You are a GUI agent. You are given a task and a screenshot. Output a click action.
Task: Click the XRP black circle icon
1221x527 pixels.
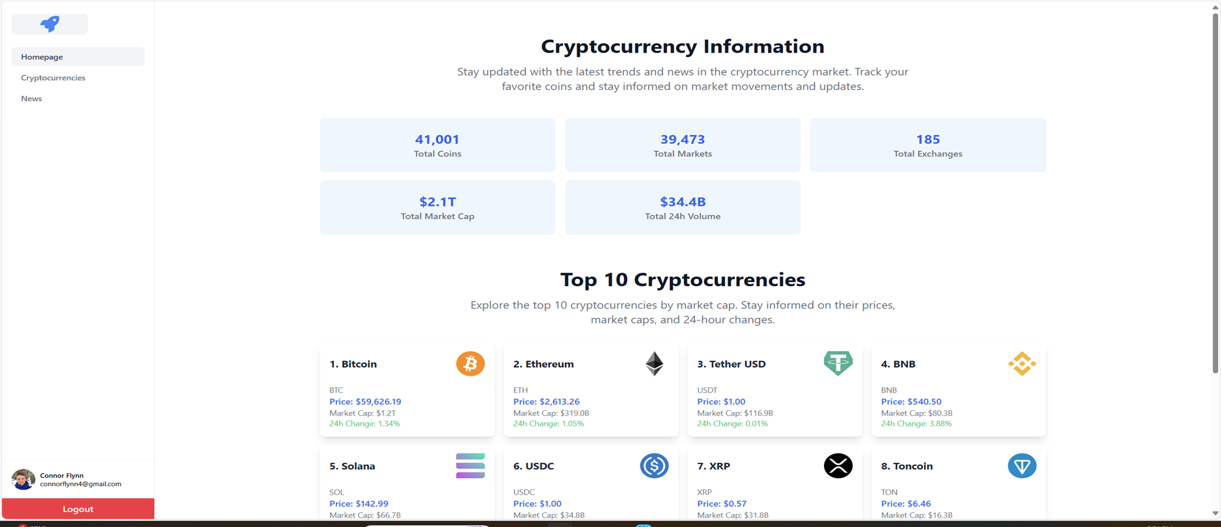[x=838, y=466]
